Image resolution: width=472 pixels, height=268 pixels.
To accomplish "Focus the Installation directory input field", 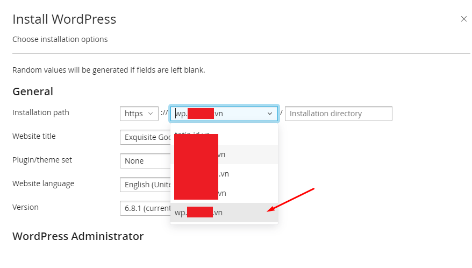I will click(x=338, y=114).
